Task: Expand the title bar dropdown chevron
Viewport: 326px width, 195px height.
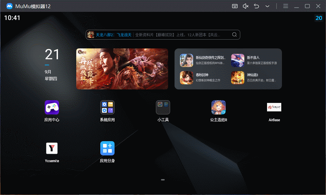Action: tap(267, 6)
